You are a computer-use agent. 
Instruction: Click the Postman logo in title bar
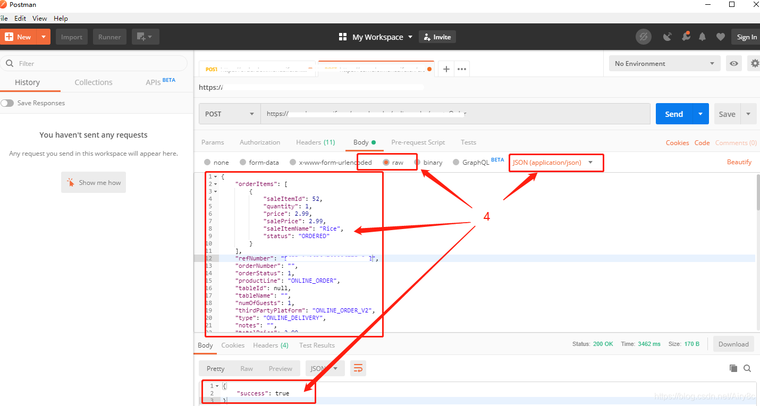point(4,4)
